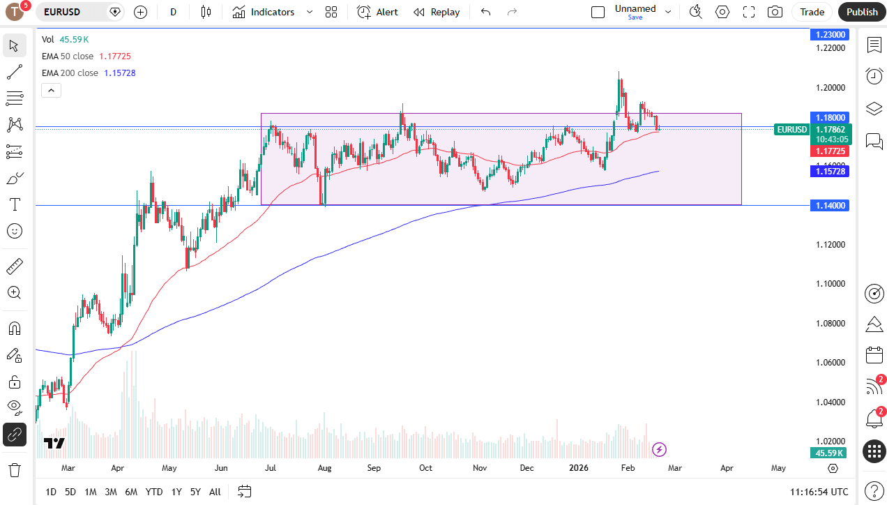The height and width of the screenshot is (505, 887).
Task: Open the products grid menu
Action: pyautogui.click(x=874, y=451)
